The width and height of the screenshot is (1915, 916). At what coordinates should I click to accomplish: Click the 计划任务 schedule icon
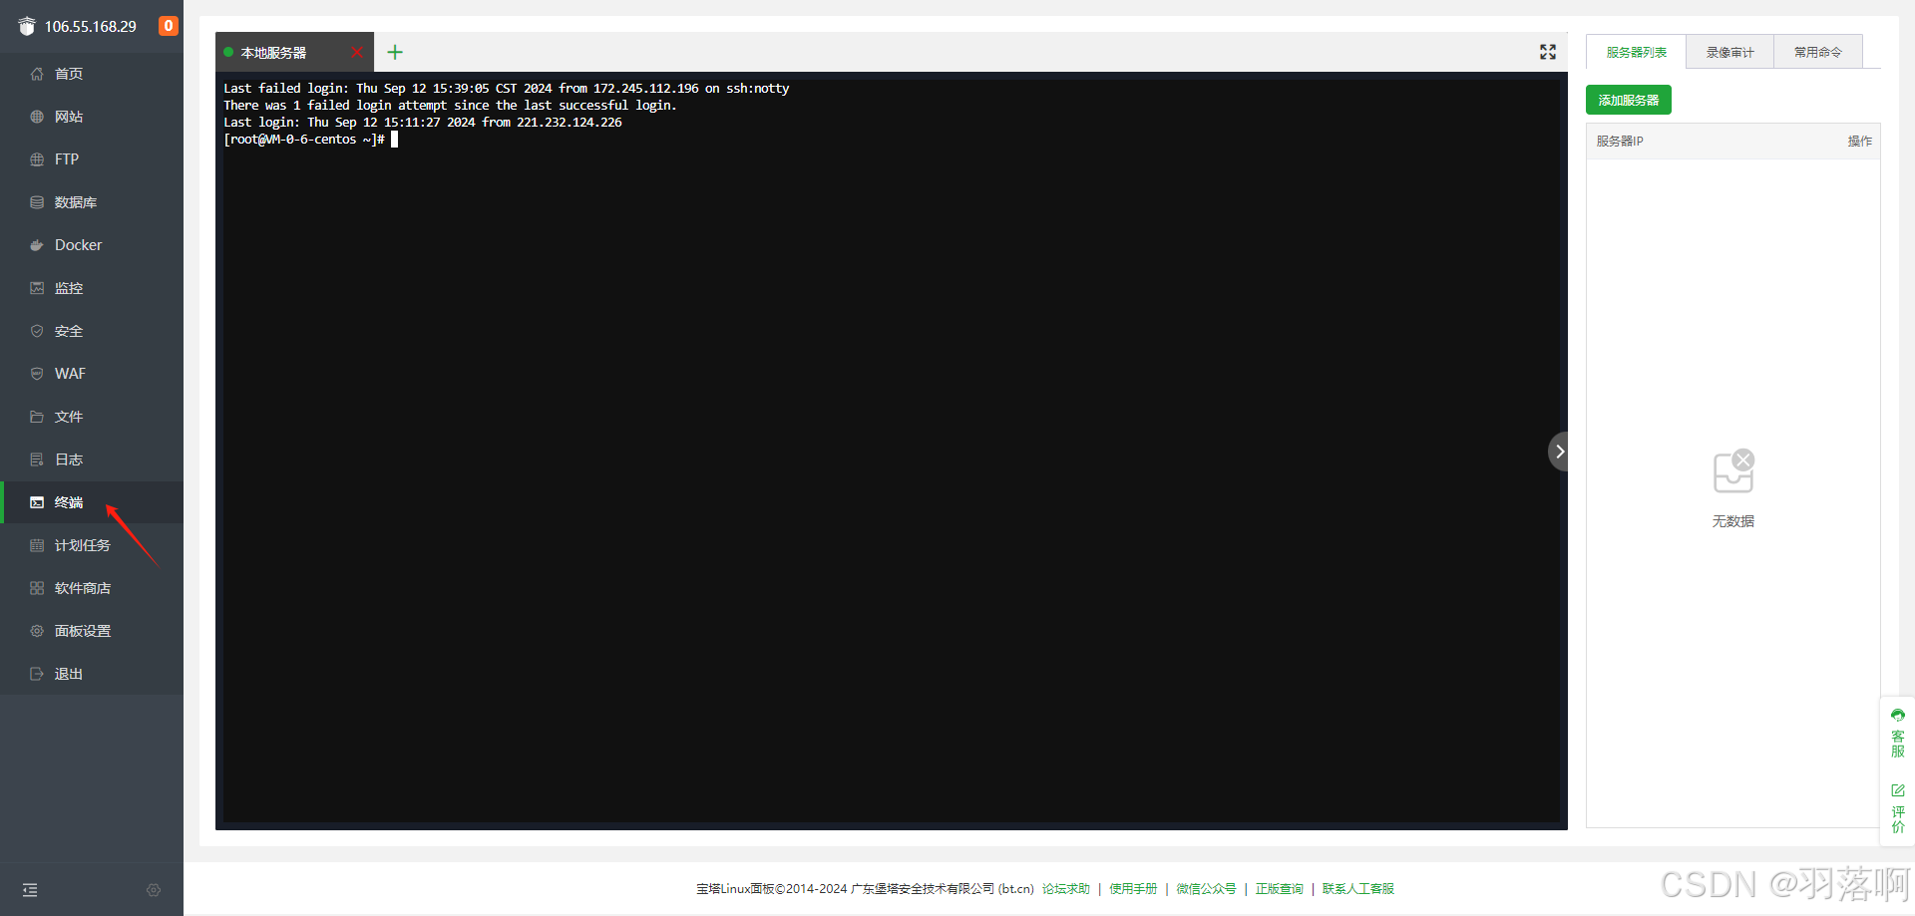coord(37,545)
